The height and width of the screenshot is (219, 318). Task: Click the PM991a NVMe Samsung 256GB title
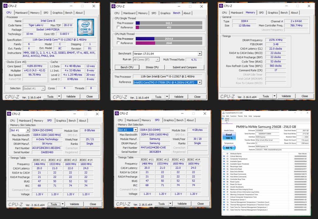click(x=266, y=126)
